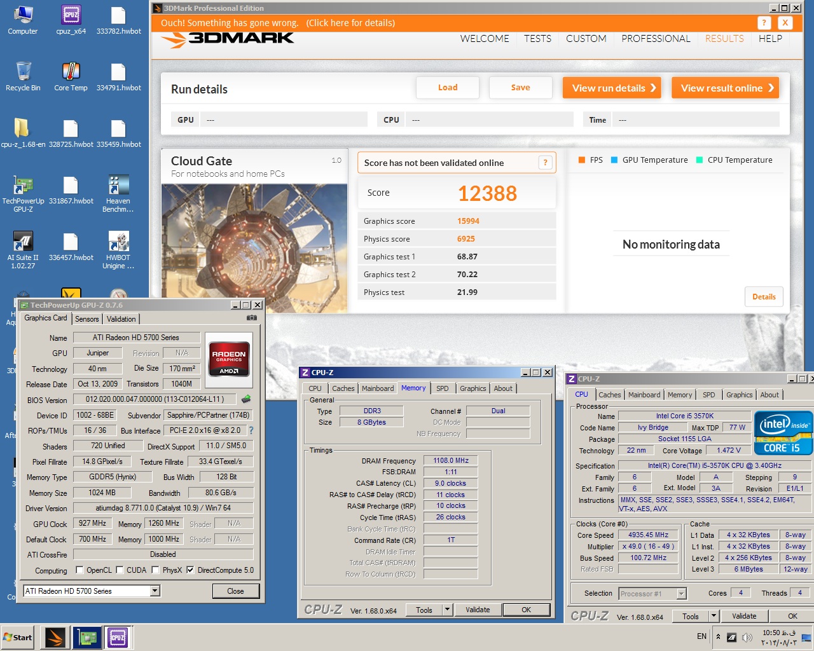Uncheck the DirectCompute 5.0 checkbox

coord(190,570)
